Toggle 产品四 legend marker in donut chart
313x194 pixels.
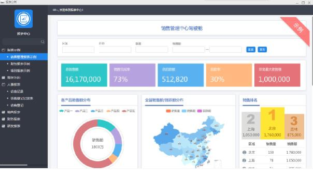point(108,111)
